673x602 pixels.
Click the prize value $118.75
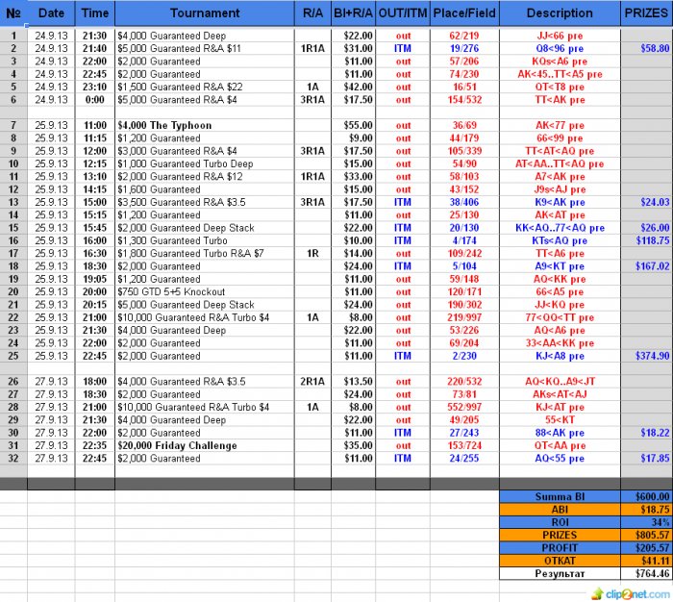[646, 240]
